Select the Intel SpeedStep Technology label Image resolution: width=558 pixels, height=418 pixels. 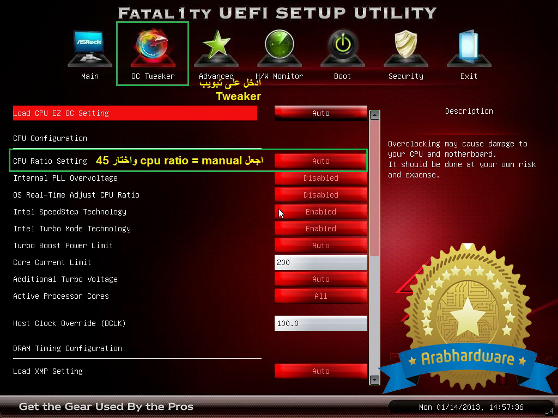70,212
